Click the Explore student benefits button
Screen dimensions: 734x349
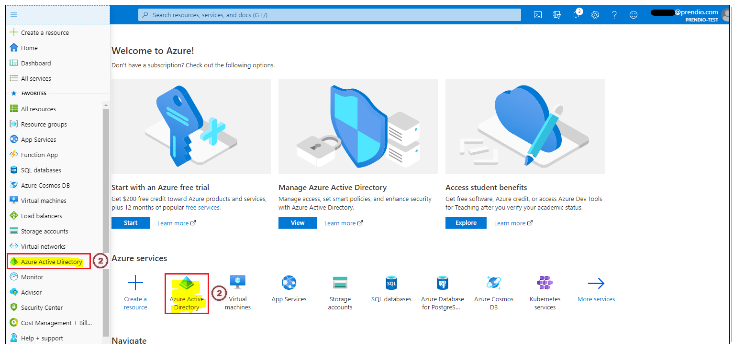466,223
